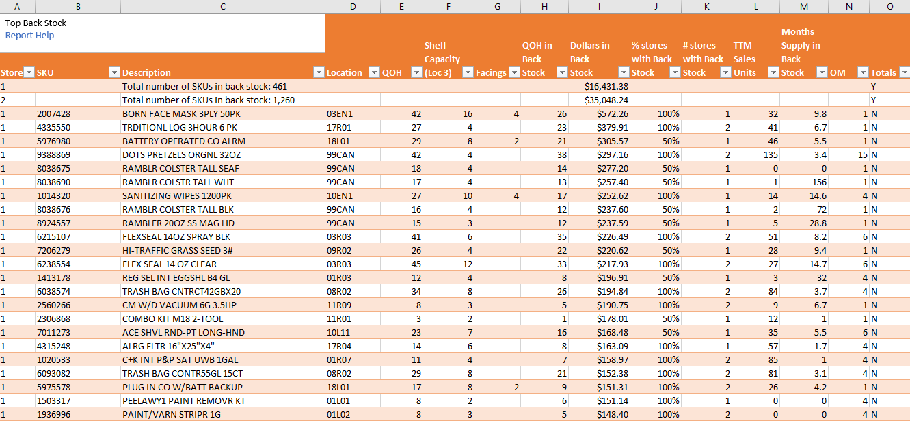Select SKU cell 1503317

pos(78,400)
